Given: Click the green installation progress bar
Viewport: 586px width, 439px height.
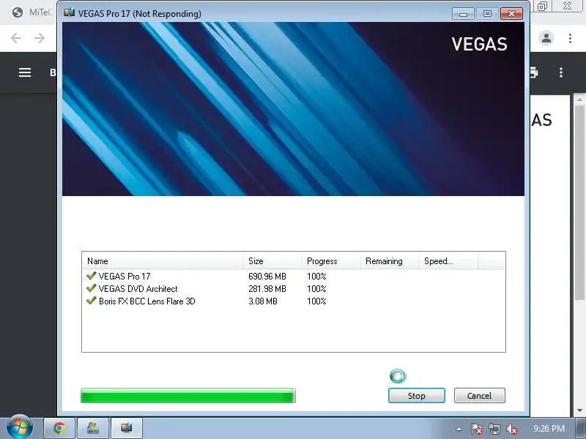Looking at the screenshot, I should click(x=188, y=396).
